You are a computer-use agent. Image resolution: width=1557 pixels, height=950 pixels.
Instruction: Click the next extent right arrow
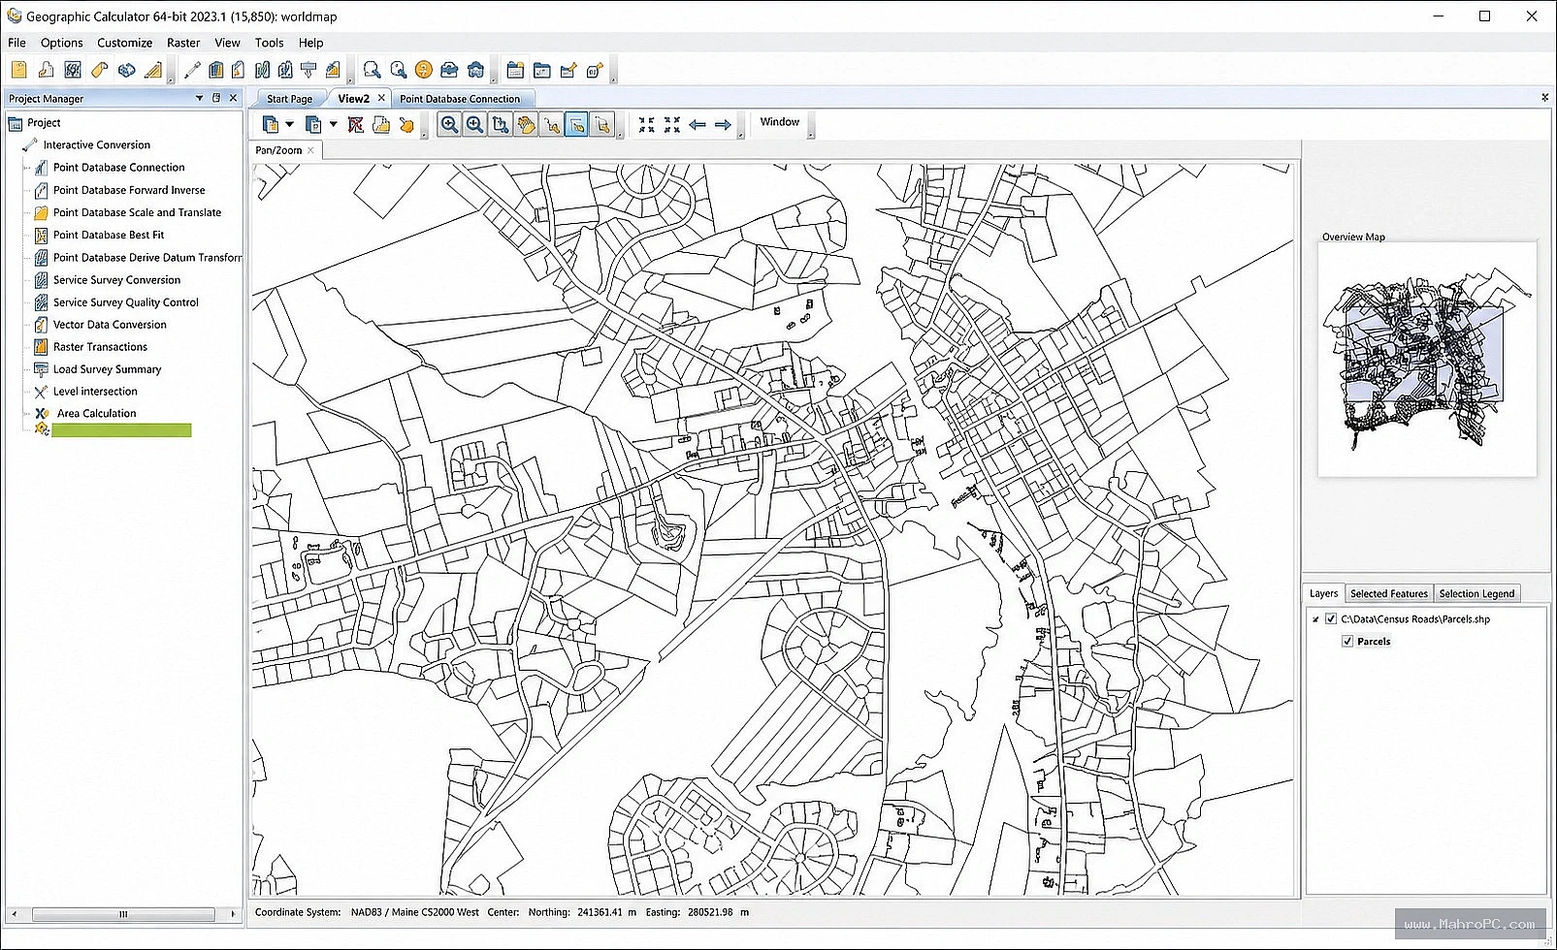pos(723,124)
